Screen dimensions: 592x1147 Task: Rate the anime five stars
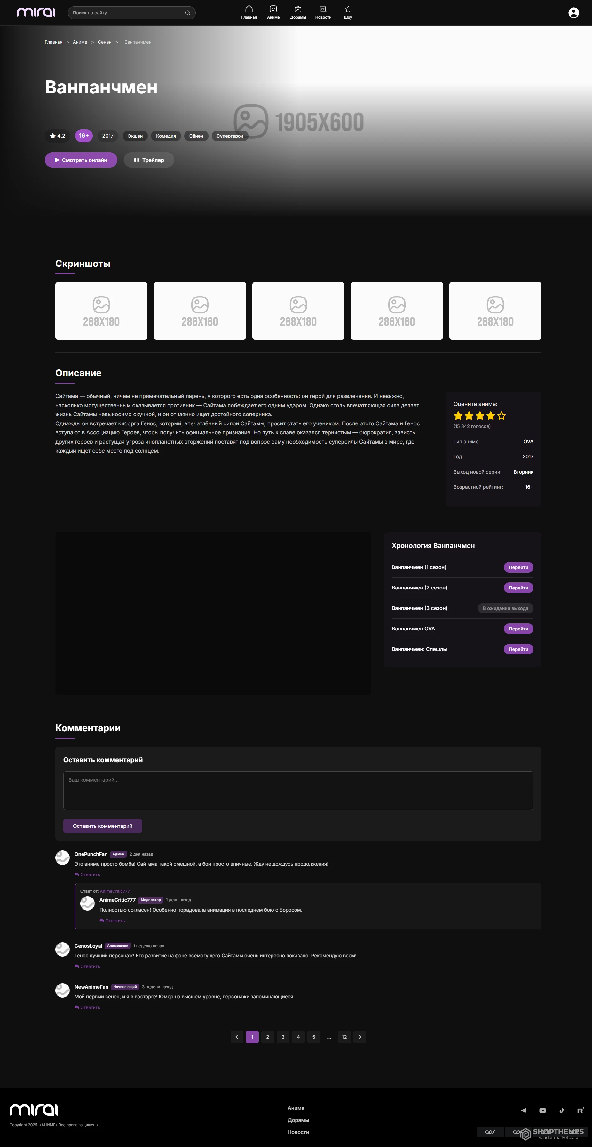(501, 416)
